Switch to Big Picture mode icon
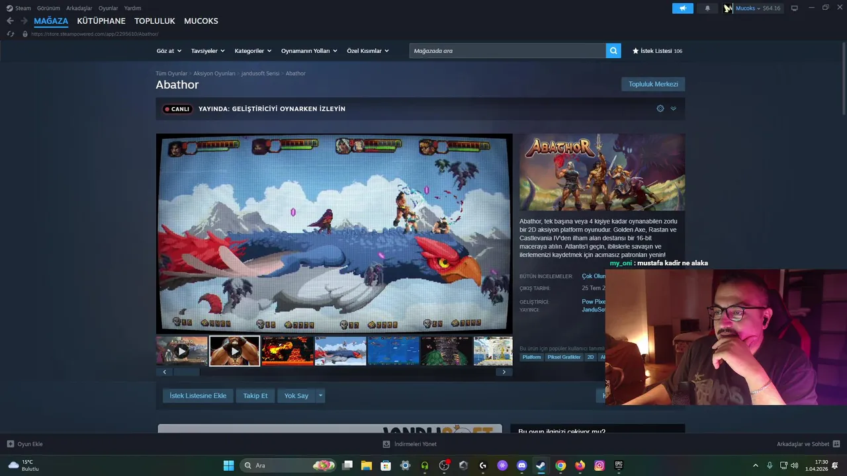The image size is (847, 476). click(794, 8)
